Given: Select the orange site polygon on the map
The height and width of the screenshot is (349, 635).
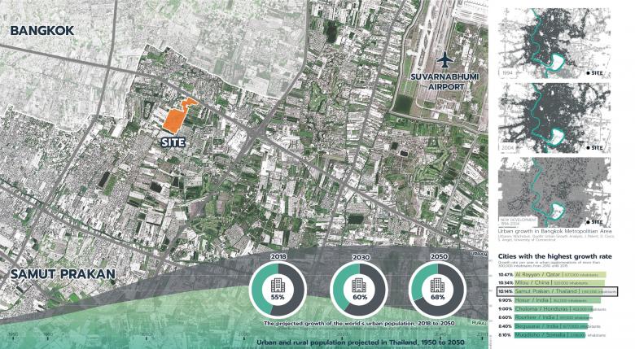Looking at the screenshot, I should (x=178, y=116).
